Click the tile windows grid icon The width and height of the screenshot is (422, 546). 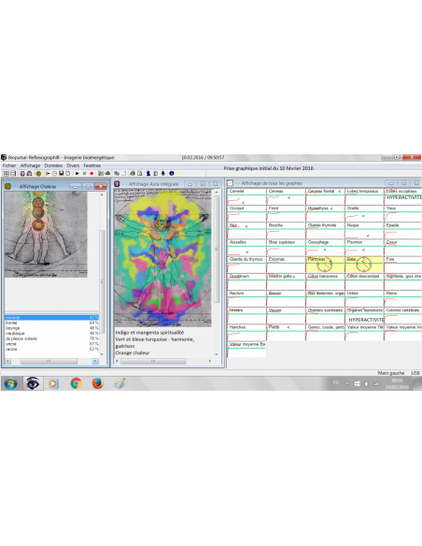tap(7, 173)
